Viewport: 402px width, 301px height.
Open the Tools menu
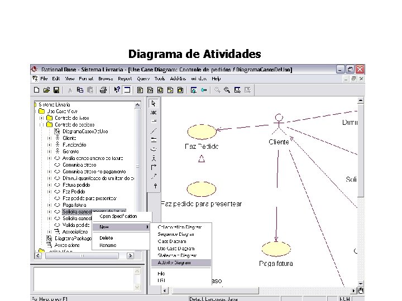(x=160, y=79)
